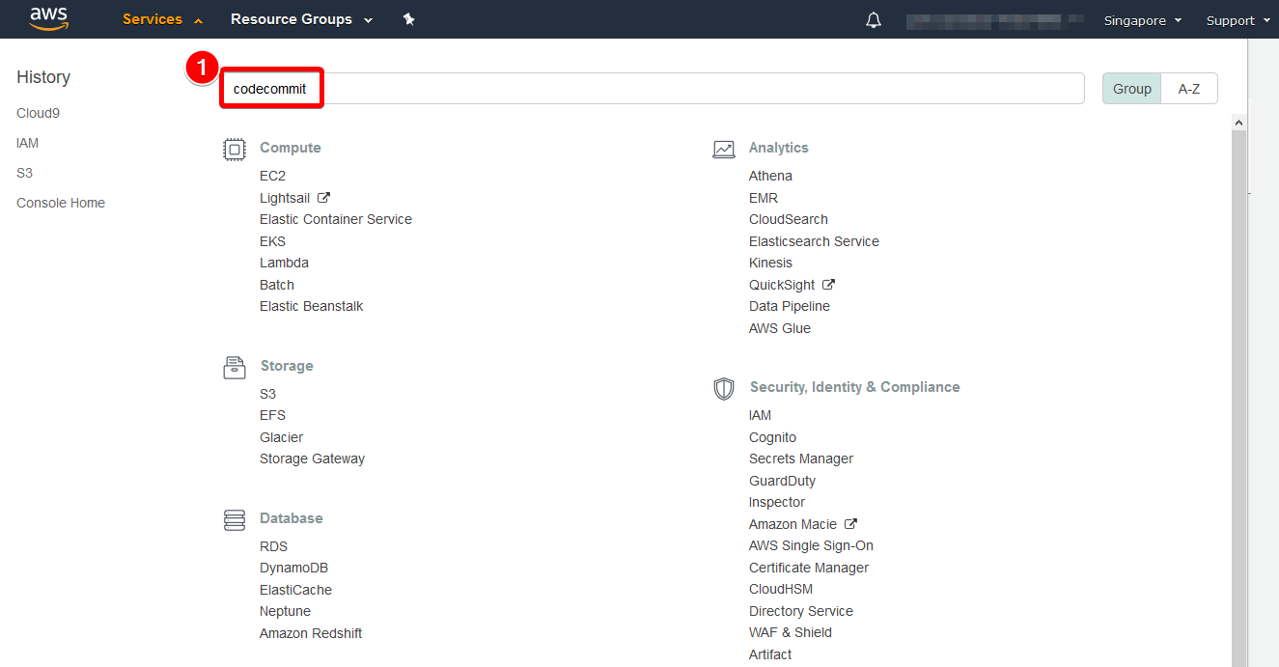Viewport: 1279px width, 667px height.
Task: Open Elasticsearch Service
Action: [x=814, y=241]
